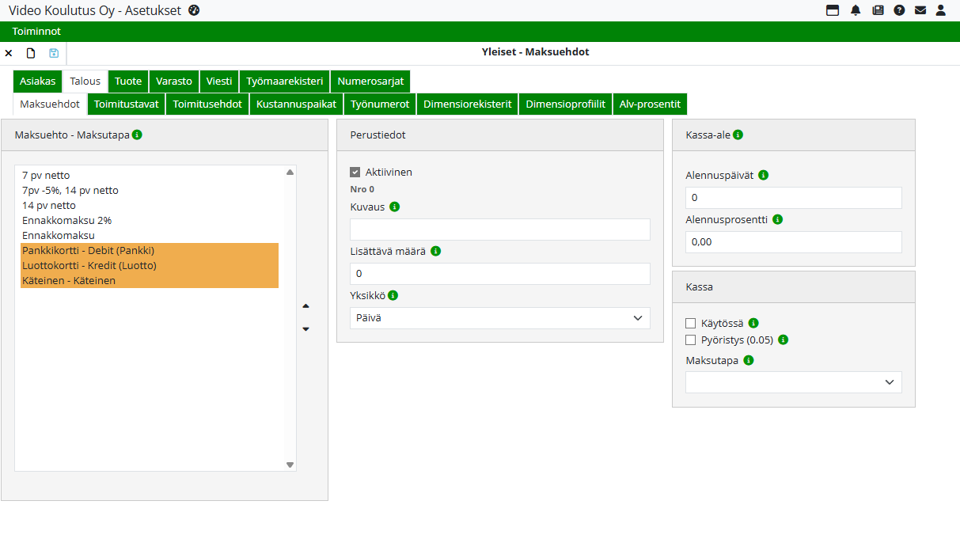Toggle the Aktiivinen checkbox
The height and width of the screenshot is (535, 960).
pyautogui.click(x=355, y=172)
